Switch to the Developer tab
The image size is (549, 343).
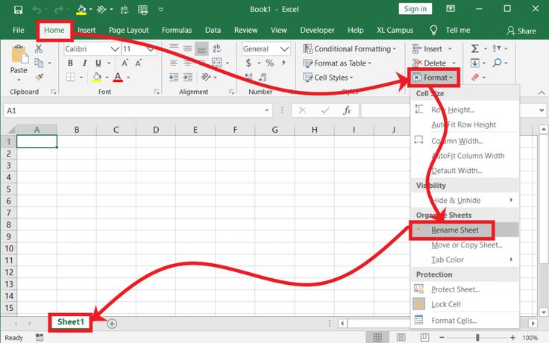[x=317, y=30]
